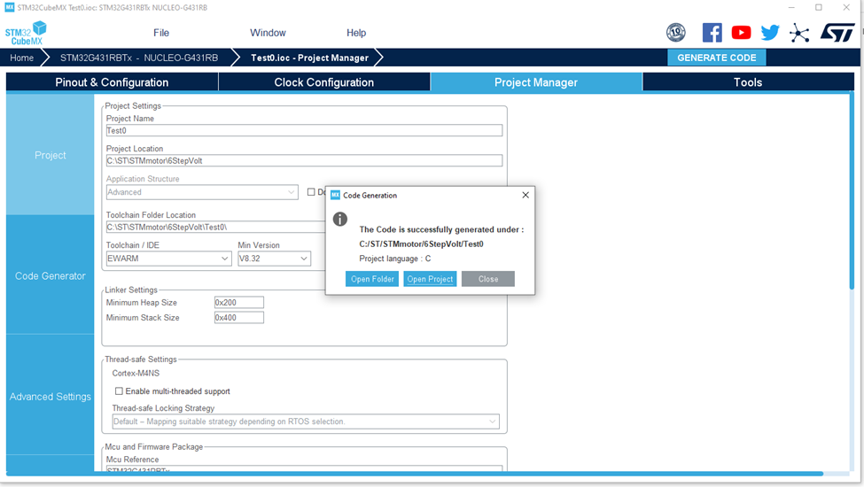Click the Minimum Stack Size field
The height and width of the screenshot is (487, 864).
[239, 318]
